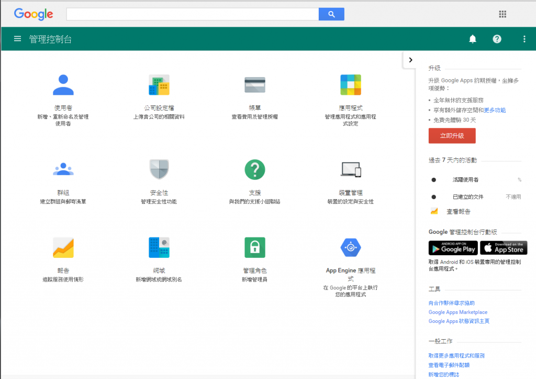This screenshot has height=379, width=536.
Task: Open the 查看電子郵件配額 link
Action: tap(449, 365)
